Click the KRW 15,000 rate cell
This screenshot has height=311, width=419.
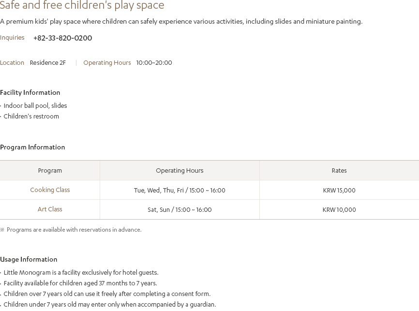(339, 190)
